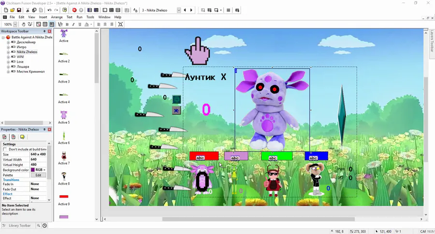Viewport: 435px width, 234px height.
Task: Open the Insert menu
Action: (x=43, y=17)
